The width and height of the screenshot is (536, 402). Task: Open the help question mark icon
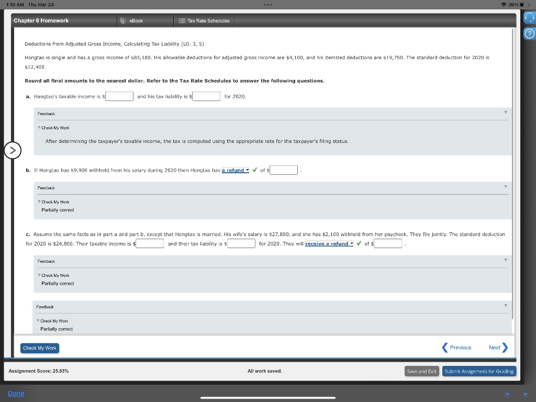click(529, 33)
